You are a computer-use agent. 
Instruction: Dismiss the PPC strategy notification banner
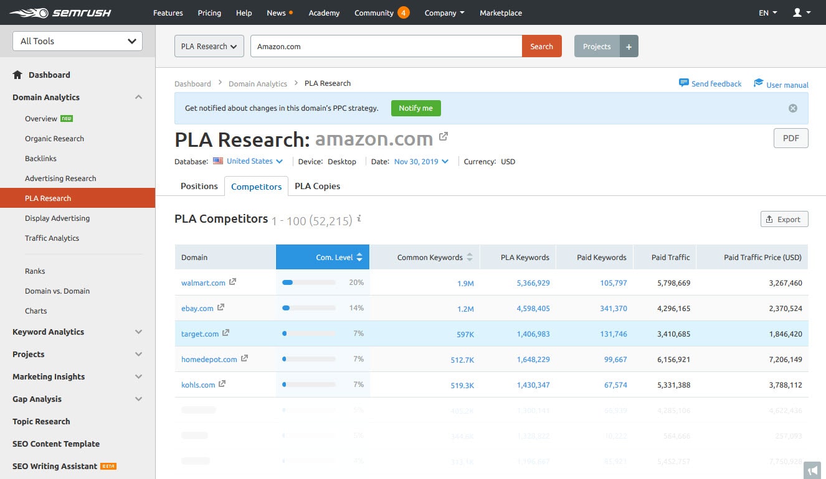tap(792, 108)
